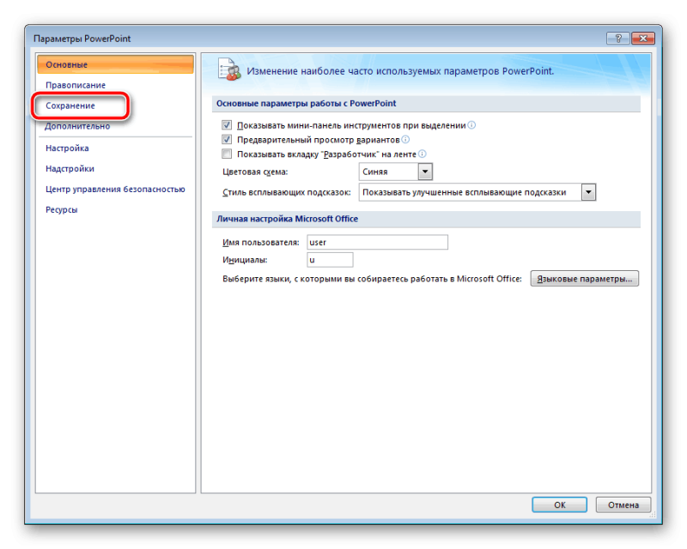The height and width of the screenshot is (549, 687).
Task: Click the Личная настройка Microsoft Office header
Action: 426,219
